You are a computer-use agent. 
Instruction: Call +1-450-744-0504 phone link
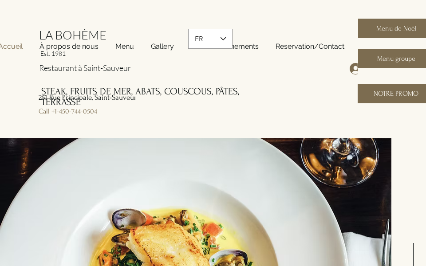[x=68, y=112]
